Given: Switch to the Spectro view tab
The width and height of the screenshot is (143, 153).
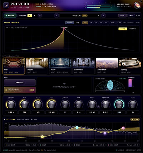Looking at the screenshot, I should click(133, 29).
